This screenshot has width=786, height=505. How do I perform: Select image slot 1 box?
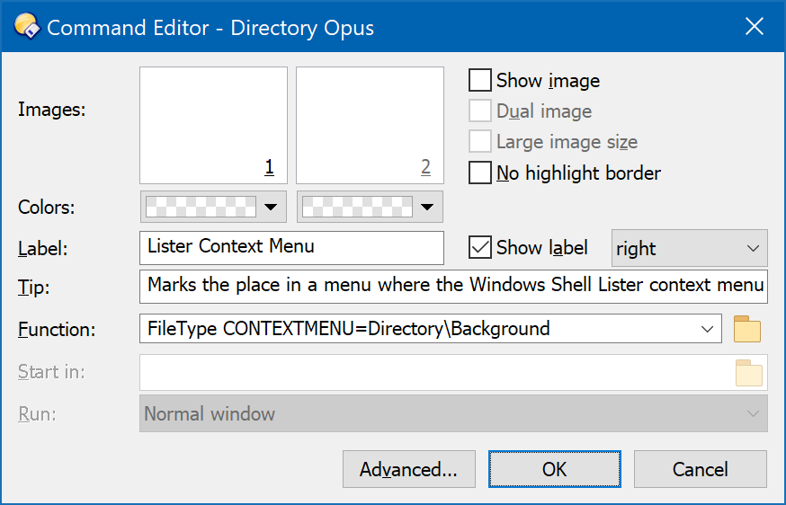[213, 125]
